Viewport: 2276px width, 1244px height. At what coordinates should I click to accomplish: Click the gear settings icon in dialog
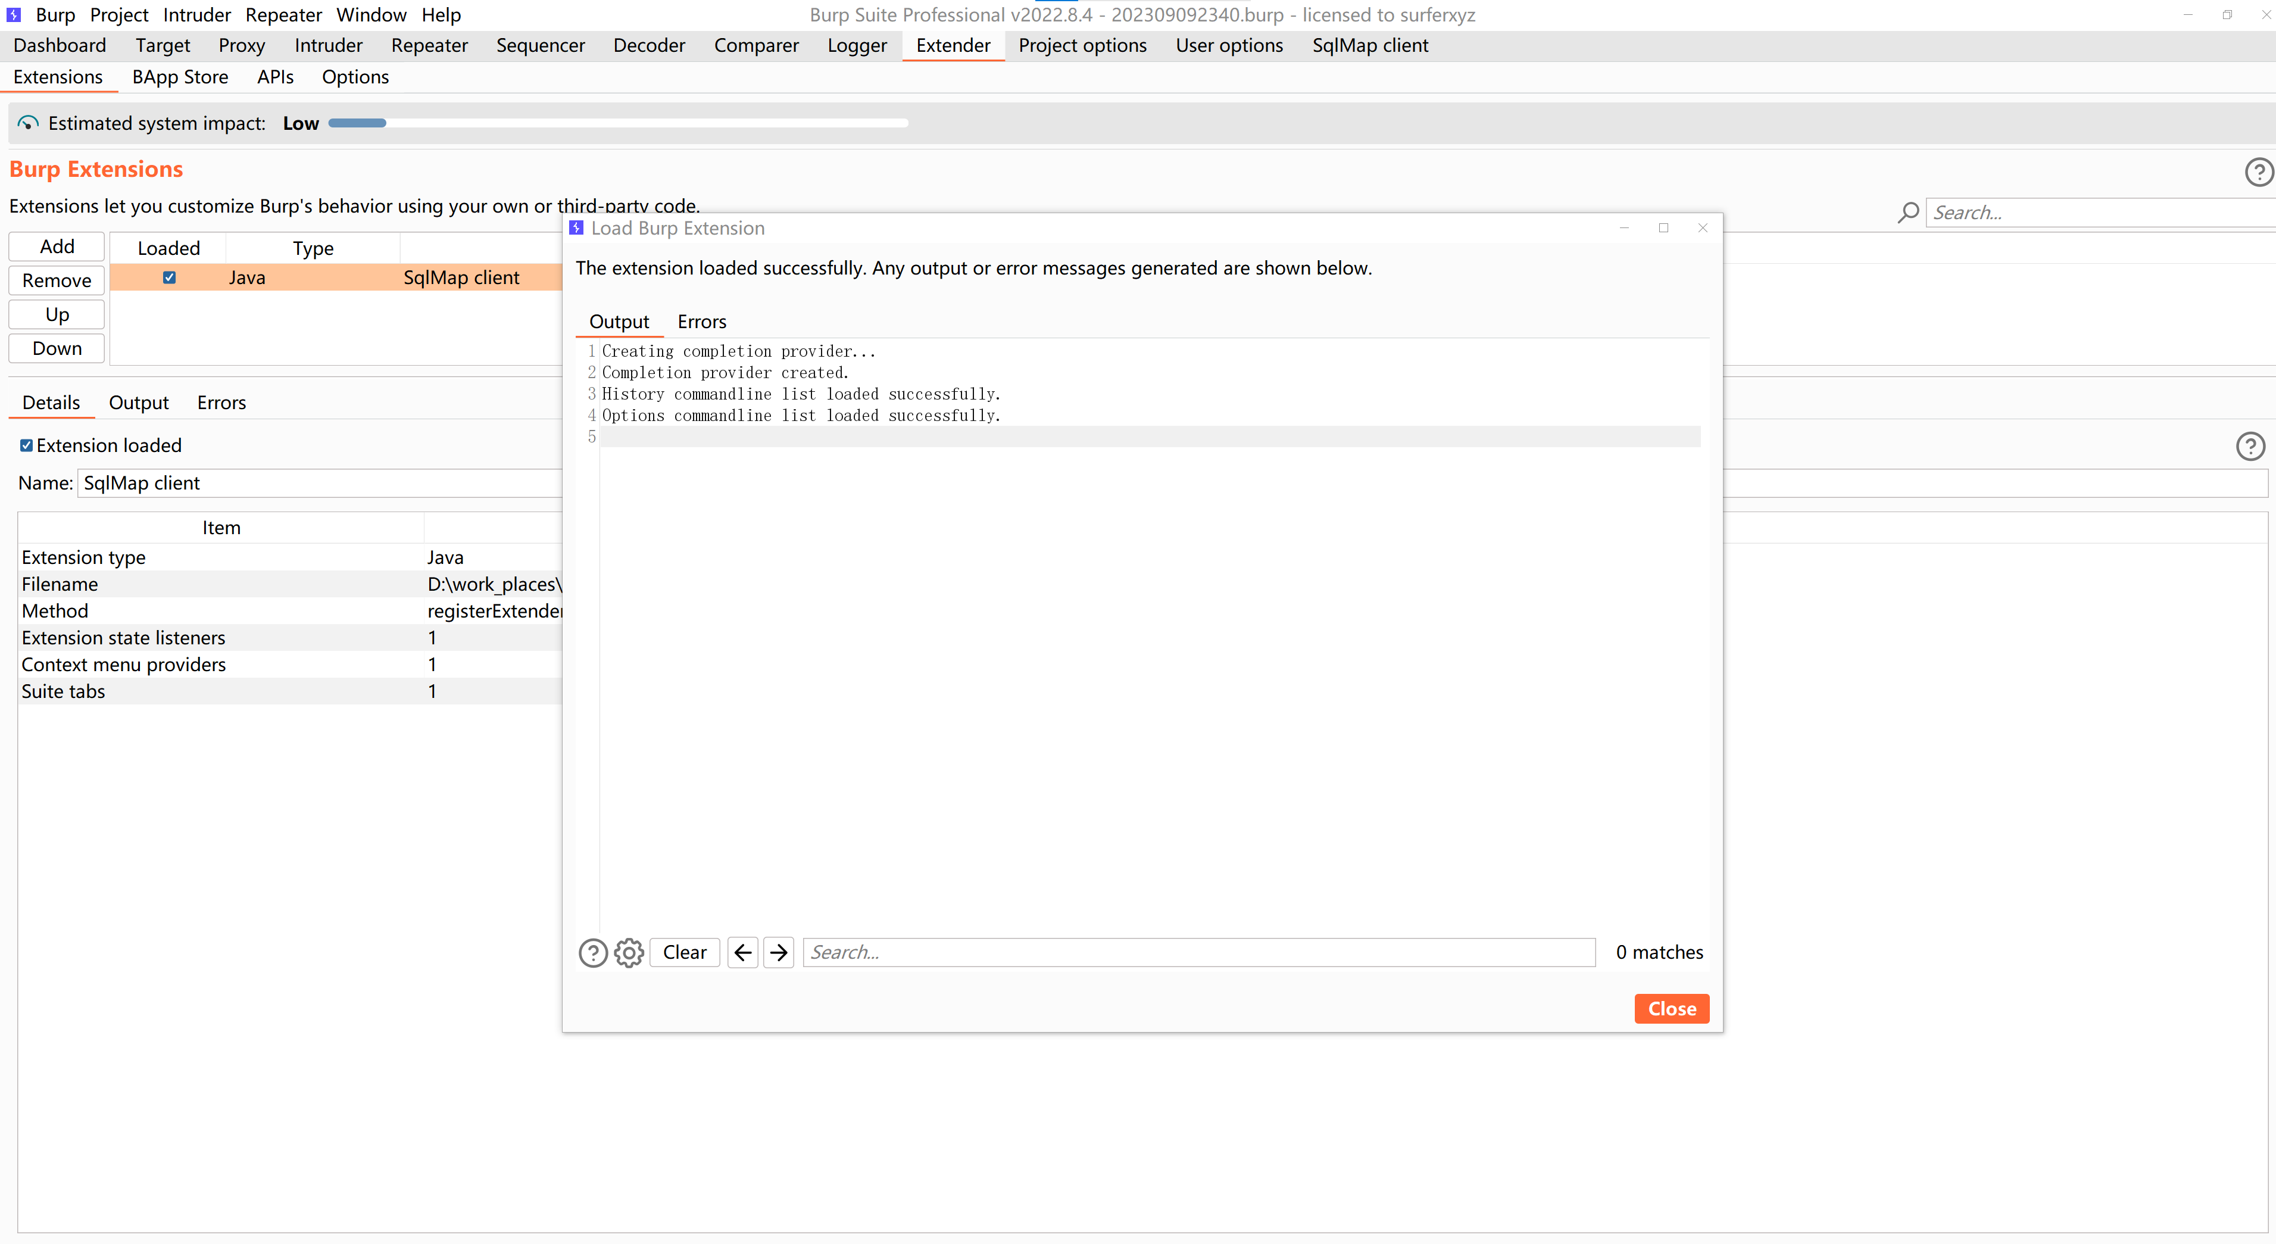click(x=628, y=952)
